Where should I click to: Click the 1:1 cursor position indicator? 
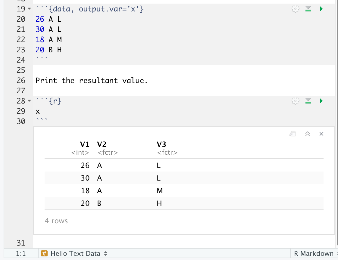coord(20,253)
